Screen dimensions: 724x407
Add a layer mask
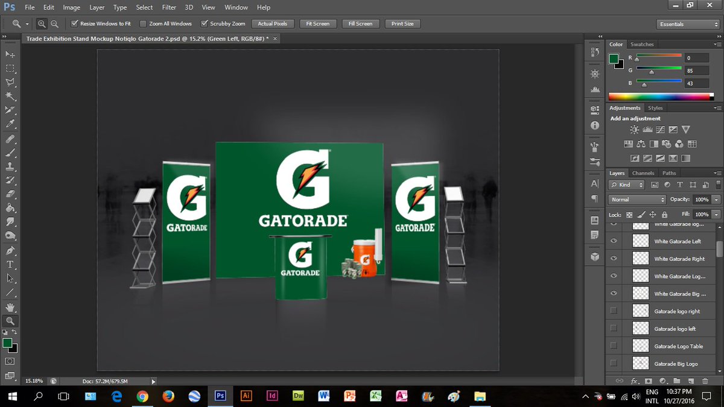[649, 381]
